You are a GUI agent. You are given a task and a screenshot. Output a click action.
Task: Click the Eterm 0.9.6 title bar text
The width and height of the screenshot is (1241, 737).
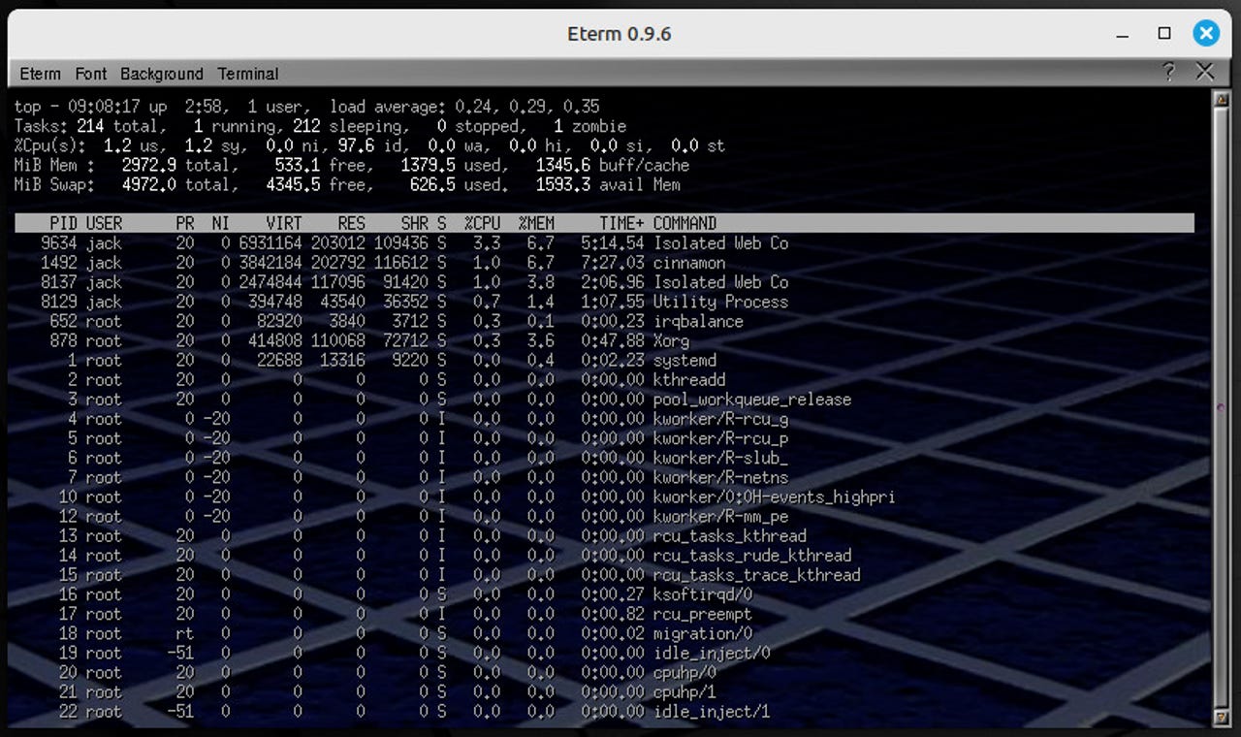tap(620, 34)
